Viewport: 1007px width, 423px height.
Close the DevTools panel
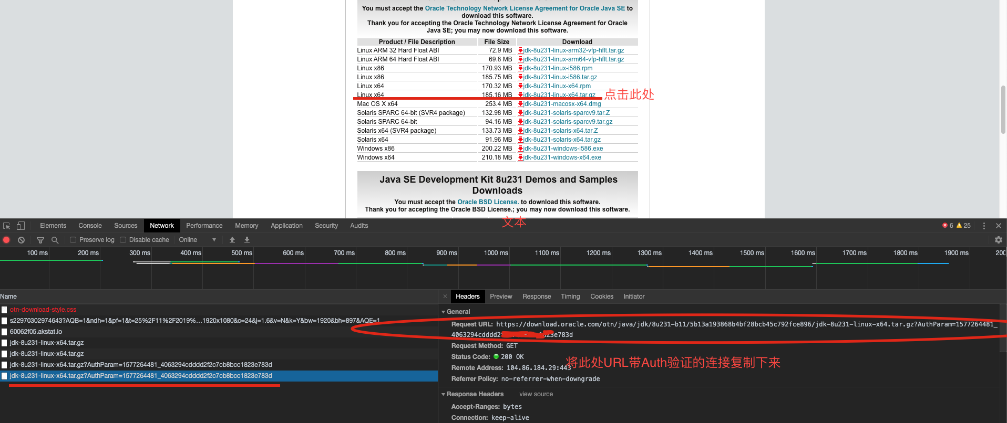(x=999, y=226)
